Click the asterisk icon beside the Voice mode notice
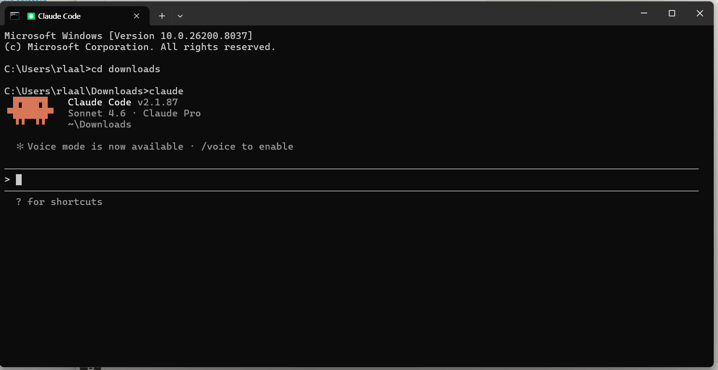The height and width of the screenshot is (370, 718). click(x=20, y=146)
